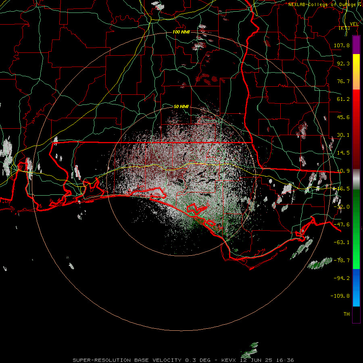Image resolution: width=363 pixels, height=363 pixels.
Task: Click the -78.7 scale value
Action: tap(342, 261)
